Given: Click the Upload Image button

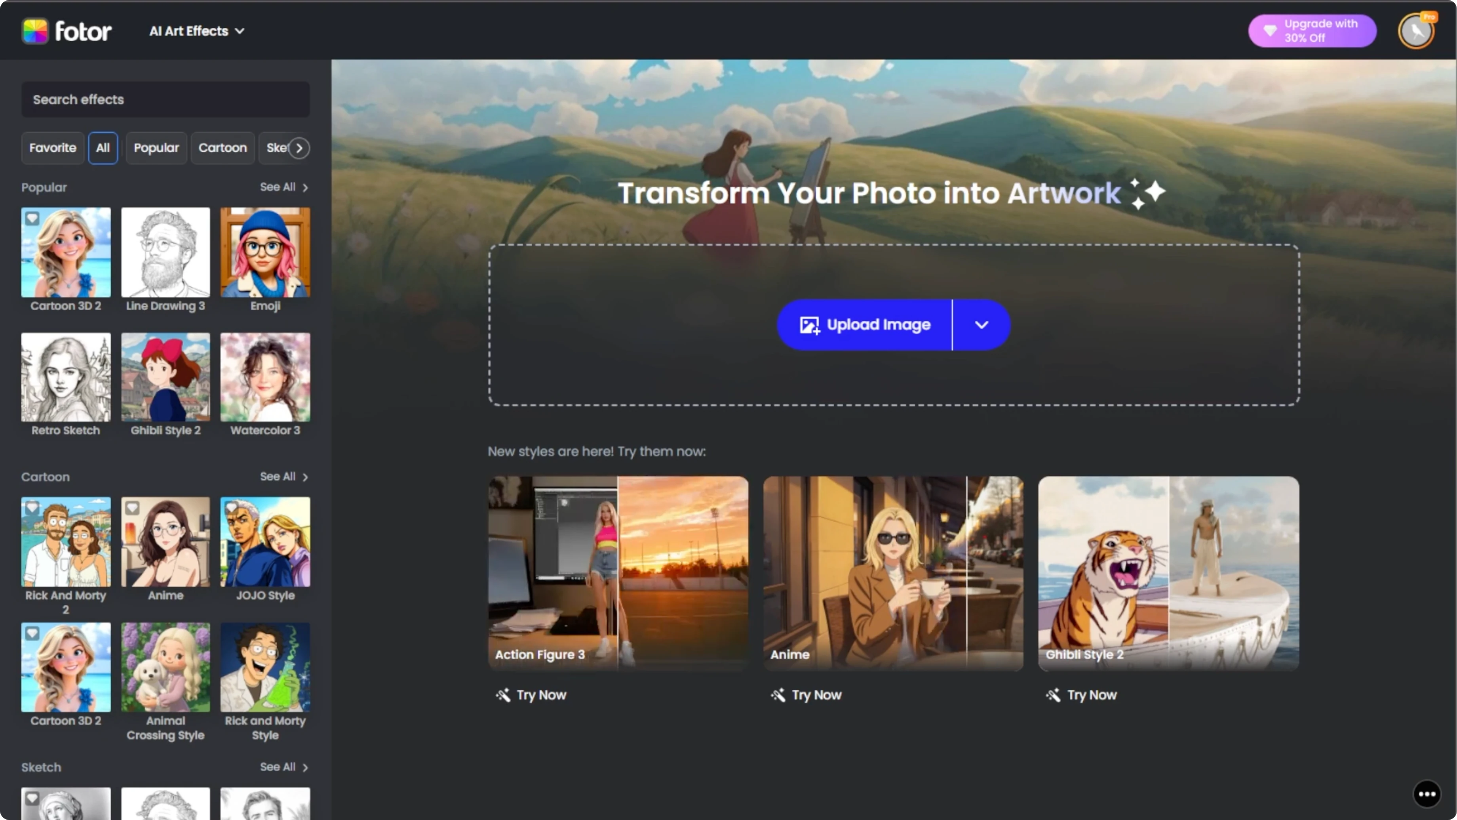Looking at the screenshot, I should point(864,325).
